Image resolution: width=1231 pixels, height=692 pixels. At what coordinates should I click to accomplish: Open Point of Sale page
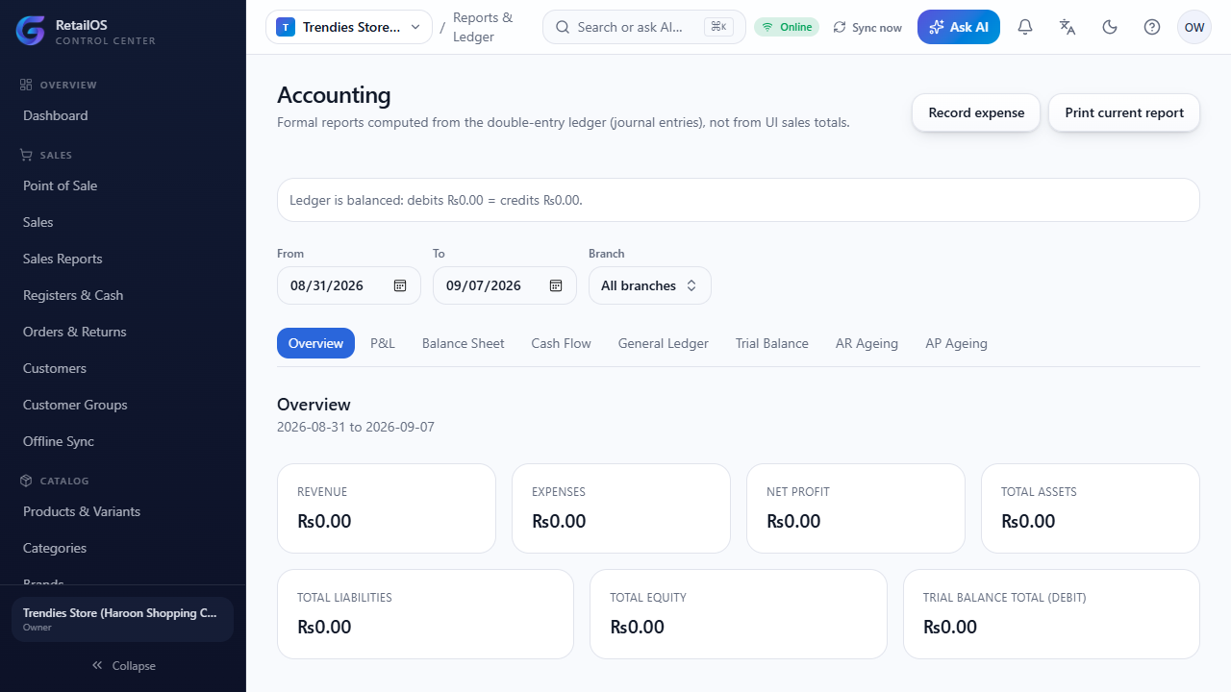click(123, 185)
